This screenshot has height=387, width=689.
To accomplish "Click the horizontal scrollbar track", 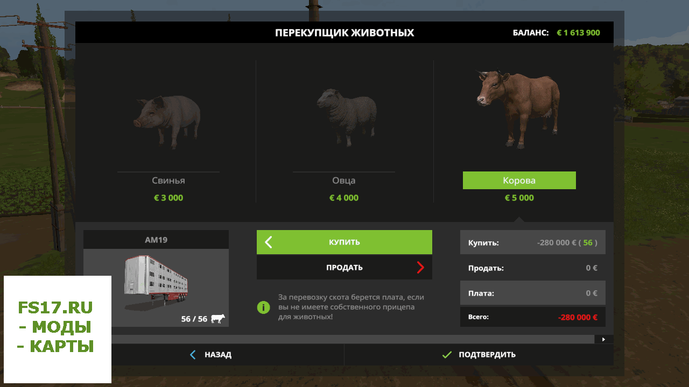I will (x=353, y=339).
